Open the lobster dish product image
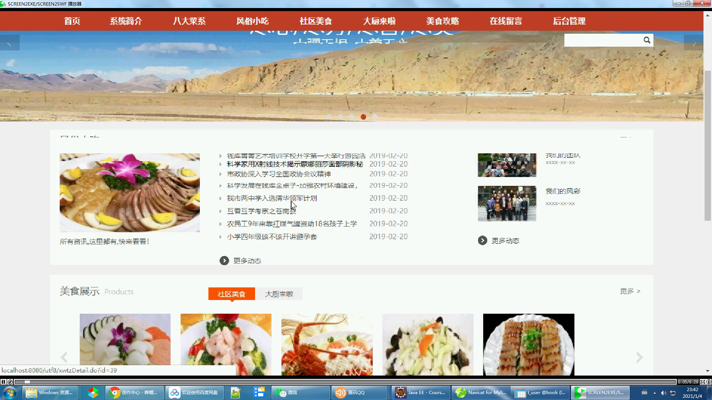 [327, 344]
